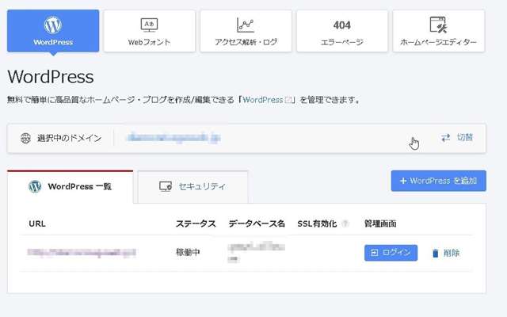Open アクセス解析・ログ chart icon tile
This screenshot has width=507, height=317.
[246, 31]
